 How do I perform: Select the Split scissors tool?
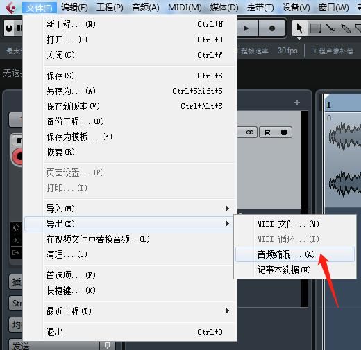[x=330, y=28]
